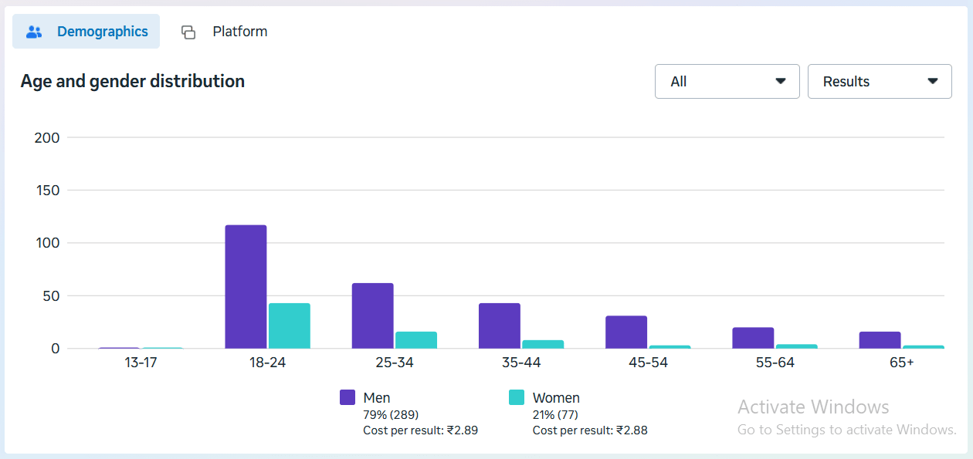Select the Men bar for 45-54
The width and height of the screenshot is (973, 459).
click(625, 332)
